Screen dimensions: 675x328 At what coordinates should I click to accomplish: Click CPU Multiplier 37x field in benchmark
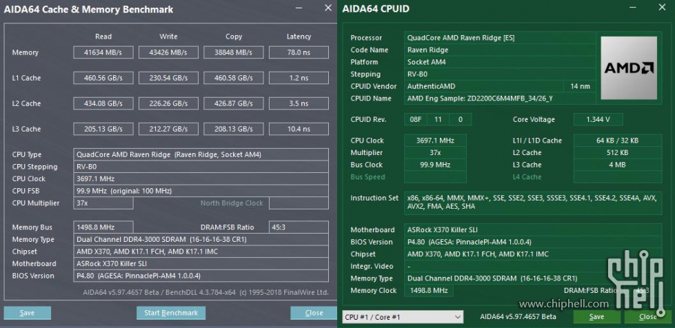[x=103, y=203]
